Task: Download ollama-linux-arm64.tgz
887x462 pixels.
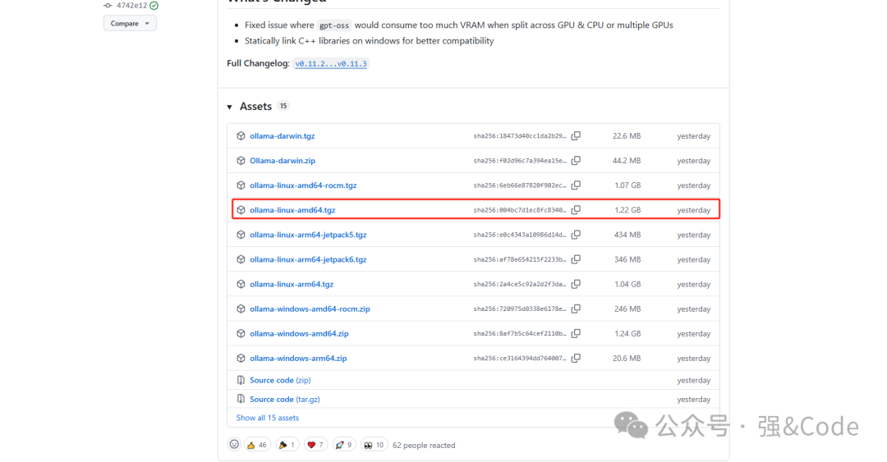Action: (292, 284)
